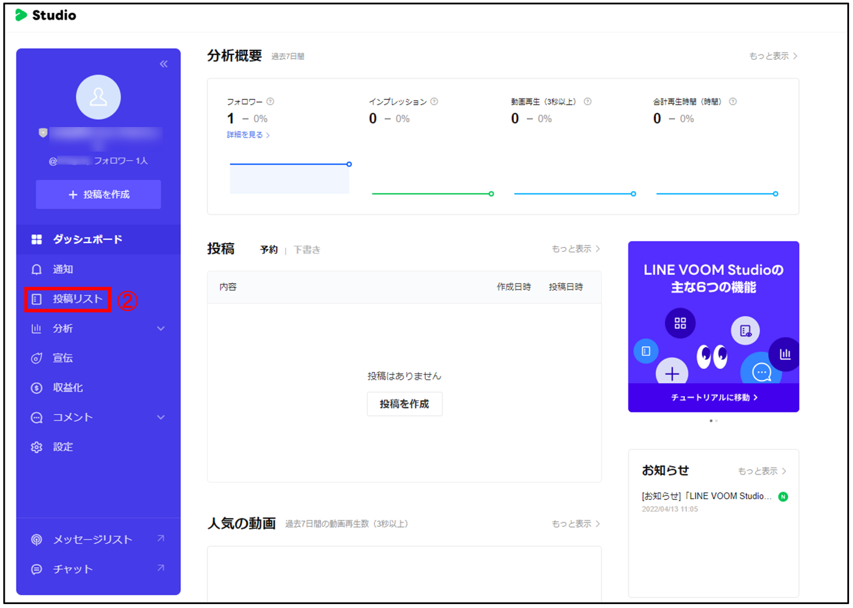Select the 予約 tab under 投稿

click(x=269, y=250)
